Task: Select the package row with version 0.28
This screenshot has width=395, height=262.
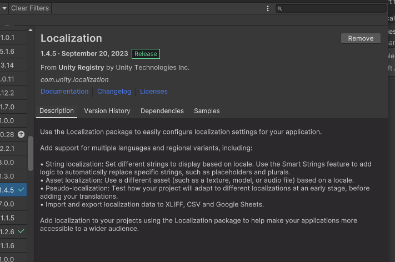Action: 13,135
